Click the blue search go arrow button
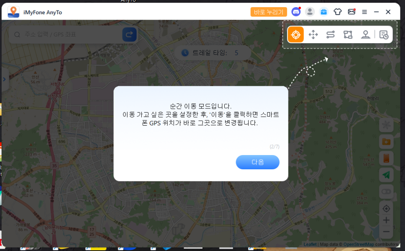This screenshot has height=251, width=405. point(130,34)
